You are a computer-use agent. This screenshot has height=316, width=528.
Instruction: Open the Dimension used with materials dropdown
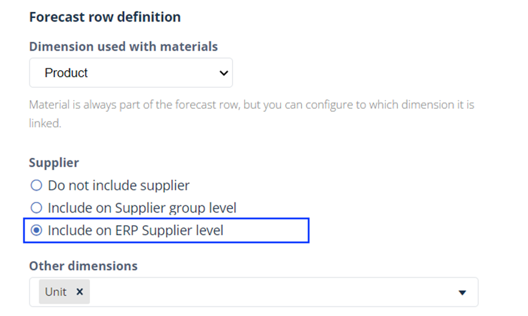pyautogui.click(x=131, y=73)
